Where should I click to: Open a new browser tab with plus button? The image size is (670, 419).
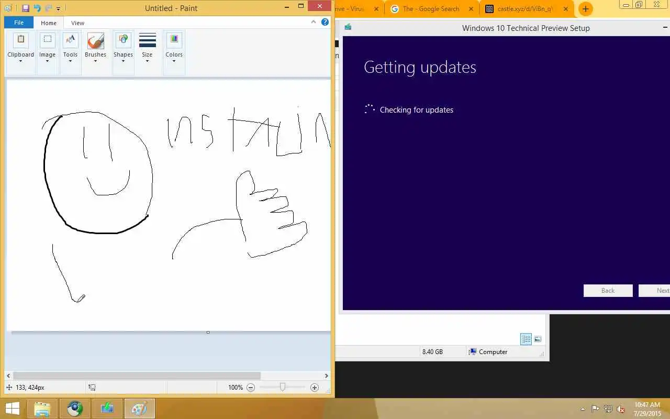585,9
